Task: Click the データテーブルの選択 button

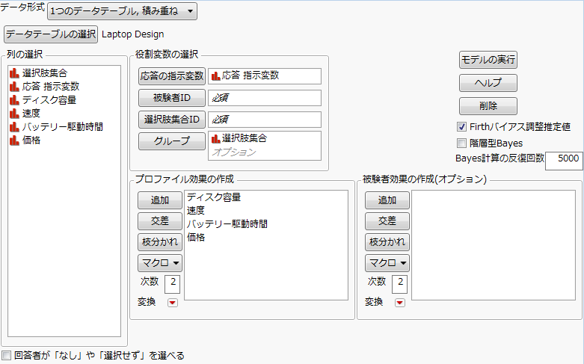Action: click(51, 34)
